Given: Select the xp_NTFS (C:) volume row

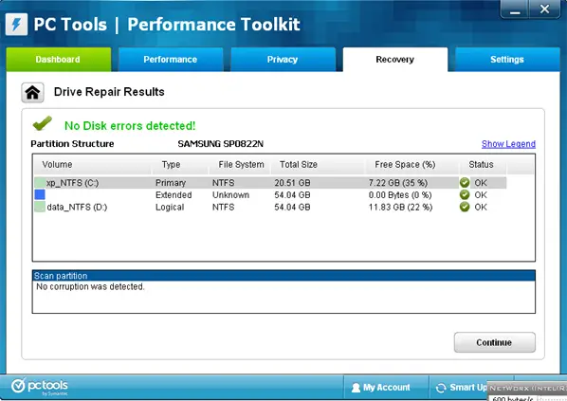Looking at the screenshot, I should tap(270, 183).
